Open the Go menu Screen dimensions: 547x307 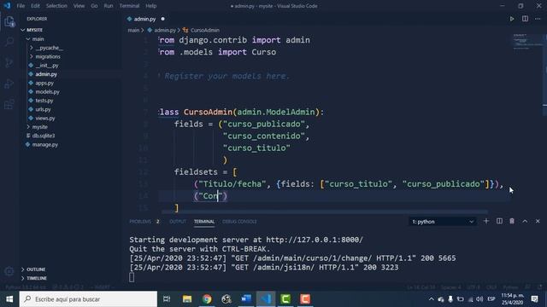coord(94,6)
